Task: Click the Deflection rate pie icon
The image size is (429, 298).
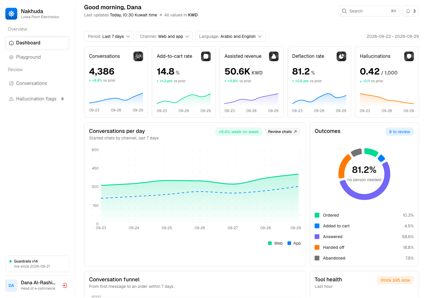Action: 341,56
